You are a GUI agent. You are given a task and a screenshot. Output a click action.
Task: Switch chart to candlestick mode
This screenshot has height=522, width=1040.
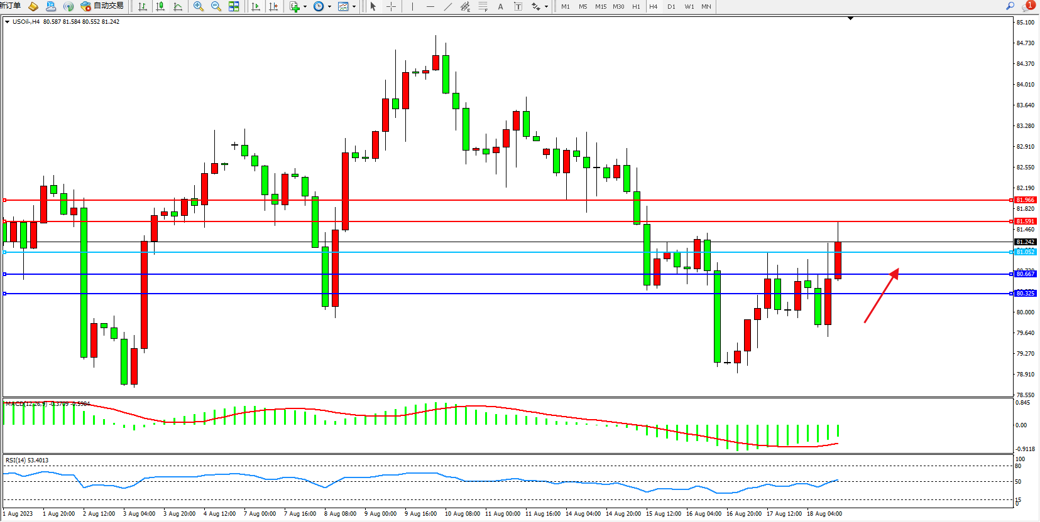(160, 6)
